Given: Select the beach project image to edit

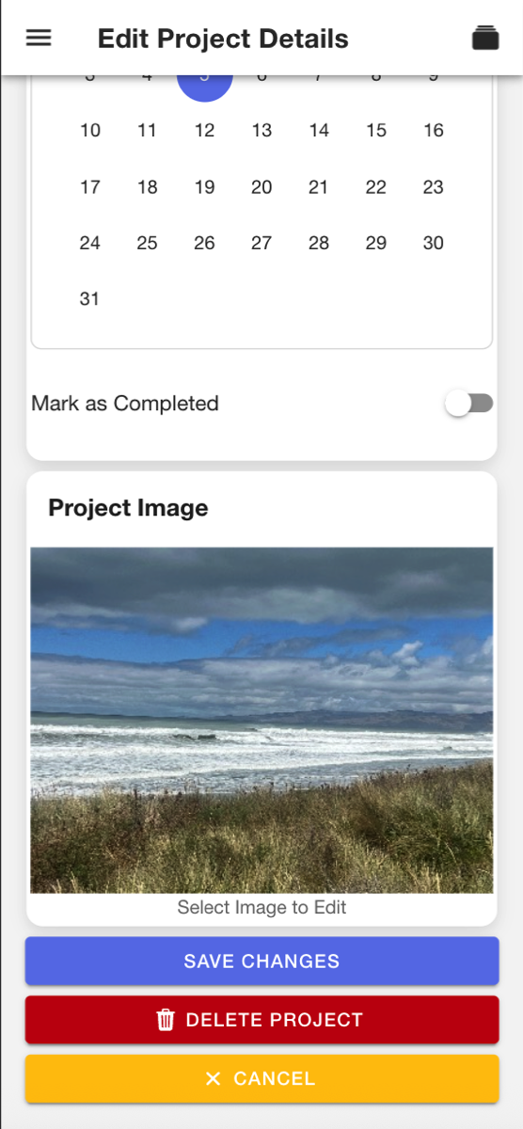Looking at the screenshot, I should pos(261,721).
